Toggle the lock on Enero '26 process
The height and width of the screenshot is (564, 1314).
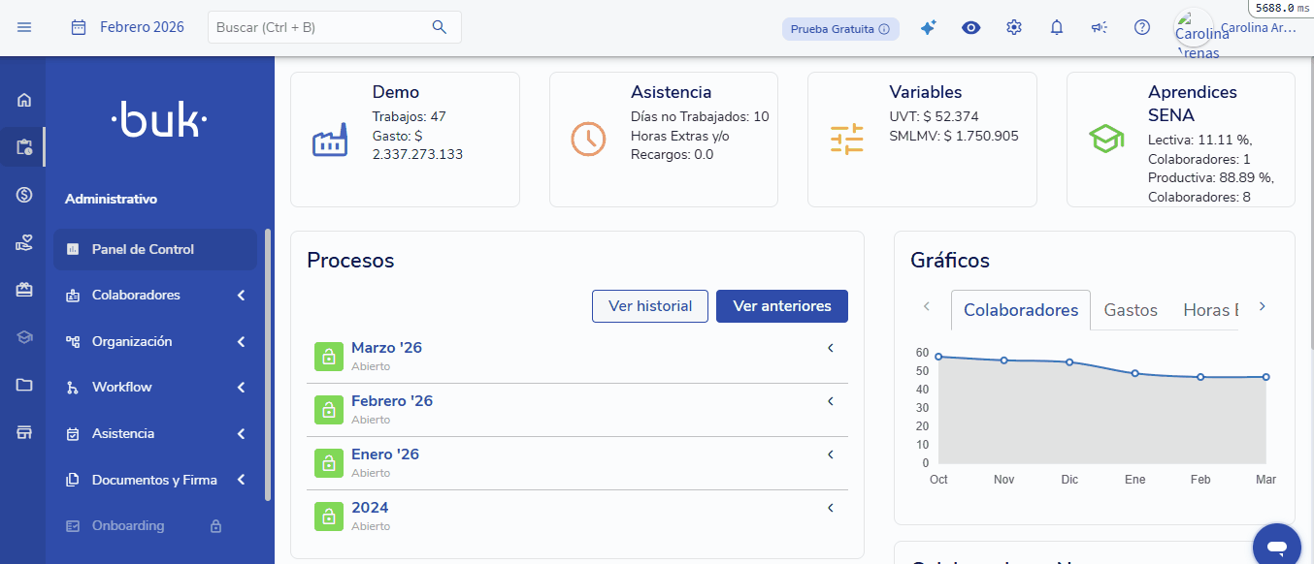pyautogui.click(x=329, y=462)
